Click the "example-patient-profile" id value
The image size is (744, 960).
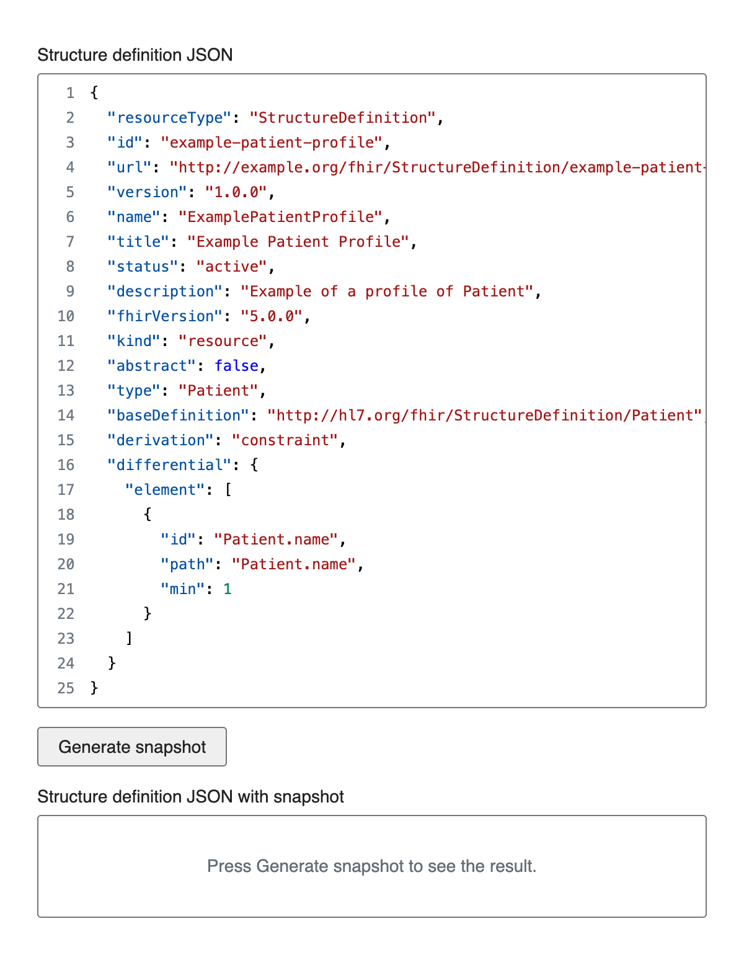(271, 143)
